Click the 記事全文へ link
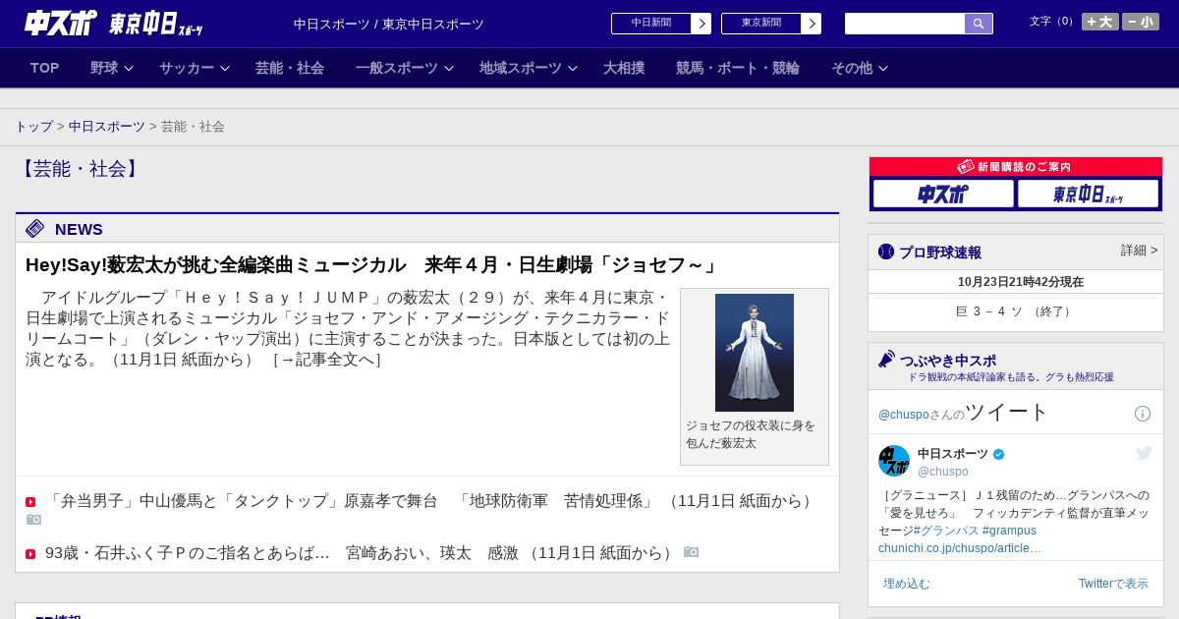 click(326, 360)
